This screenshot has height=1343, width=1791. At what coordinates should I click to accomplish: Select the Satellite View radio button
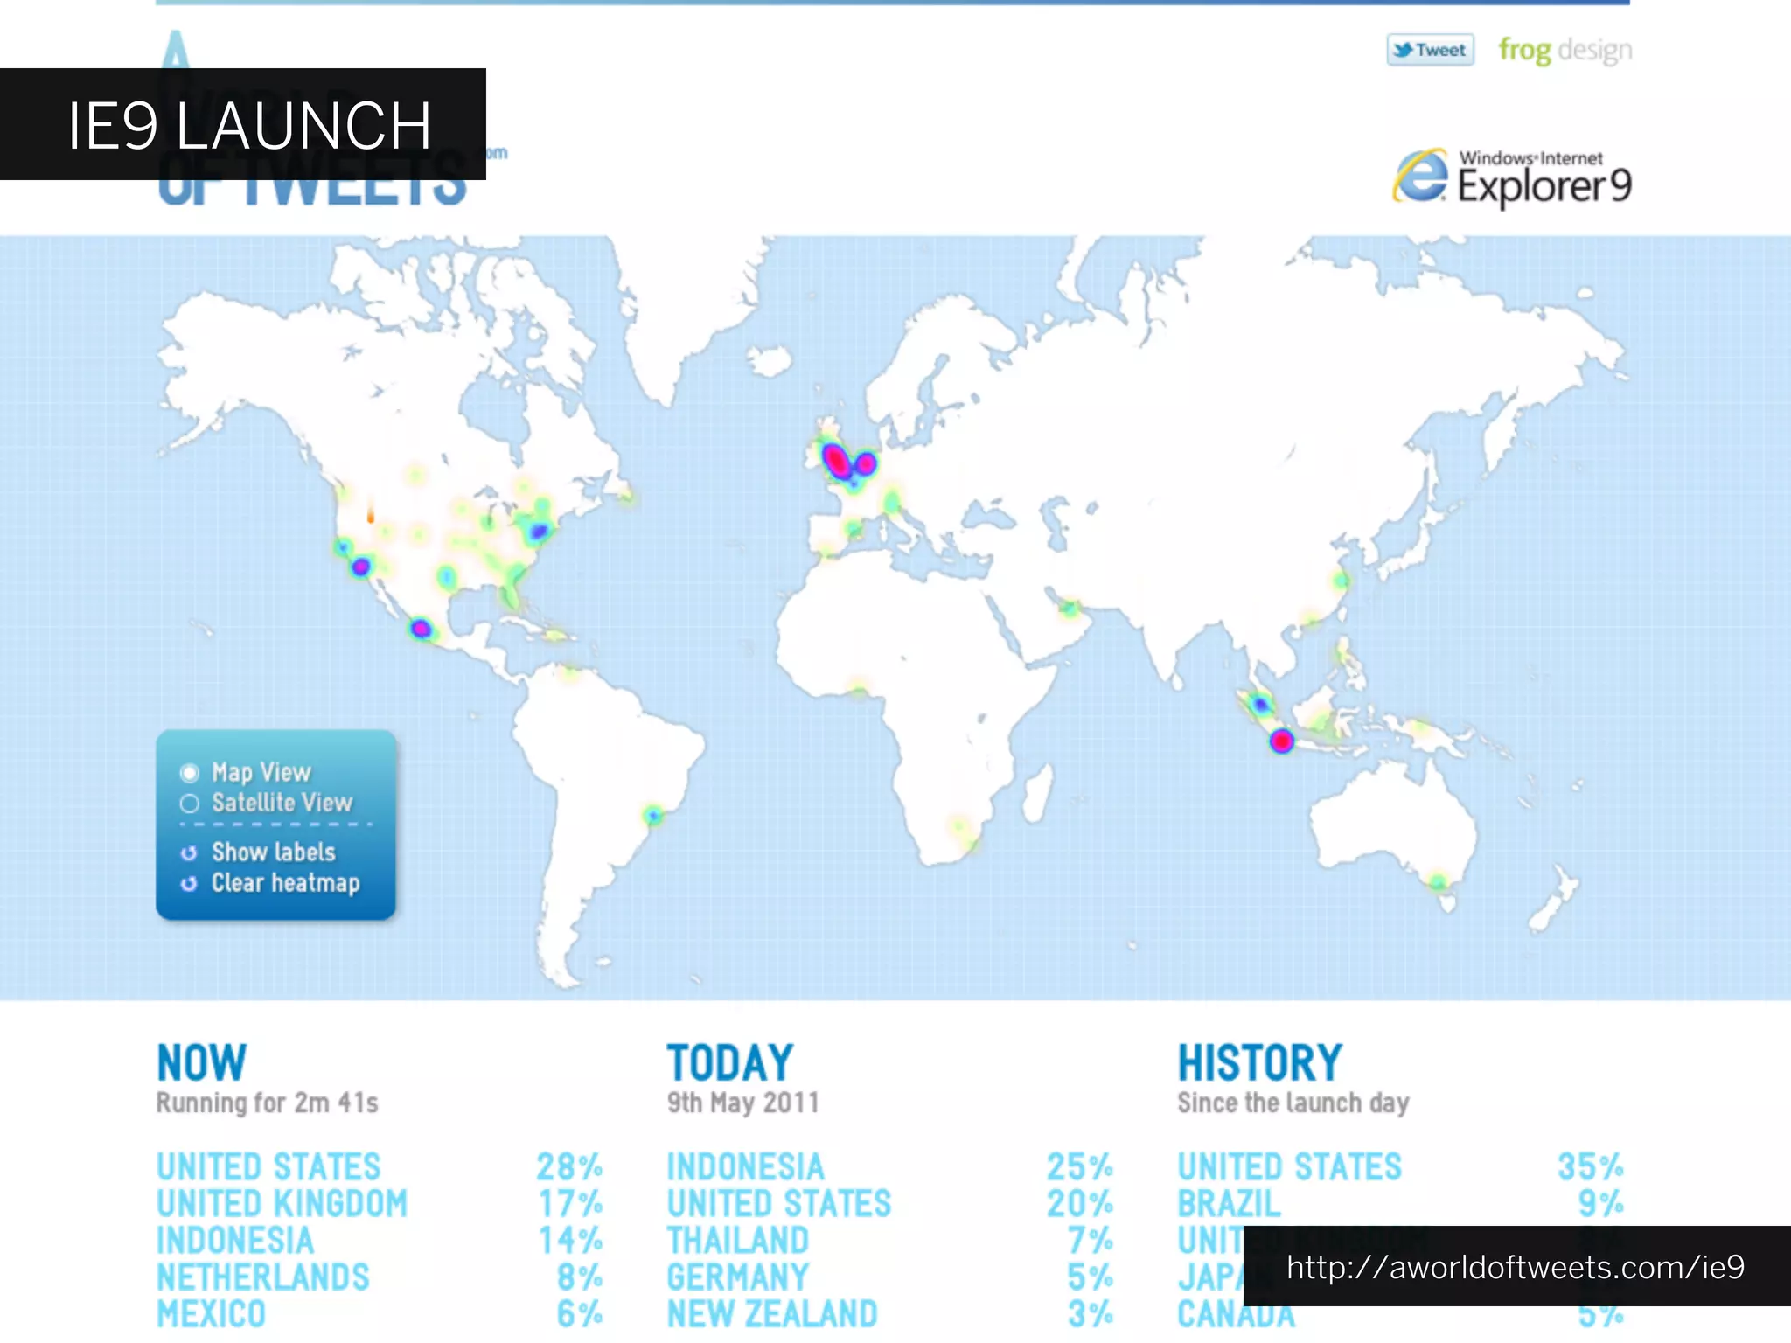[190, 804]
